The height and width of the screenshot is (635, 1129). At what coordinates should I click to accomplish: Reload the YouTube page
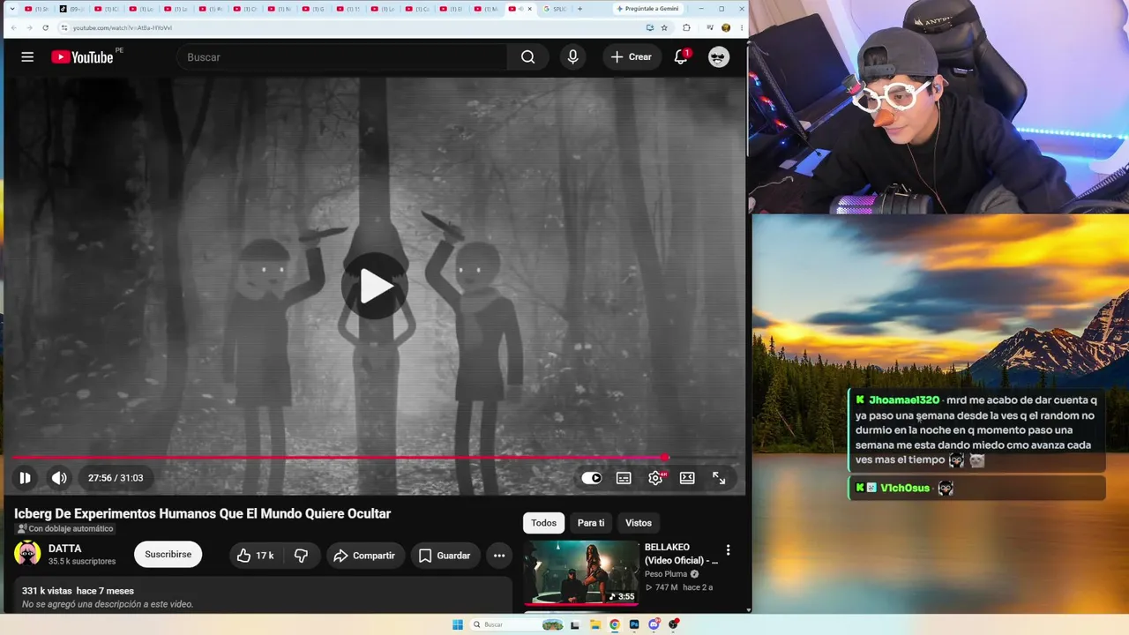point(46,27)
